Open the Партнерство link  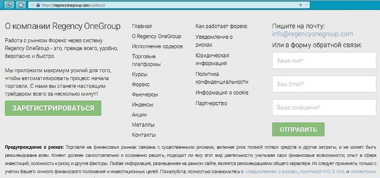point(211,103)
